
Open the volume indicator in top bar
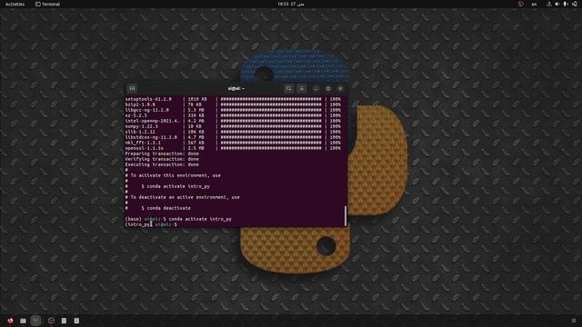click(x=557, y=4)
